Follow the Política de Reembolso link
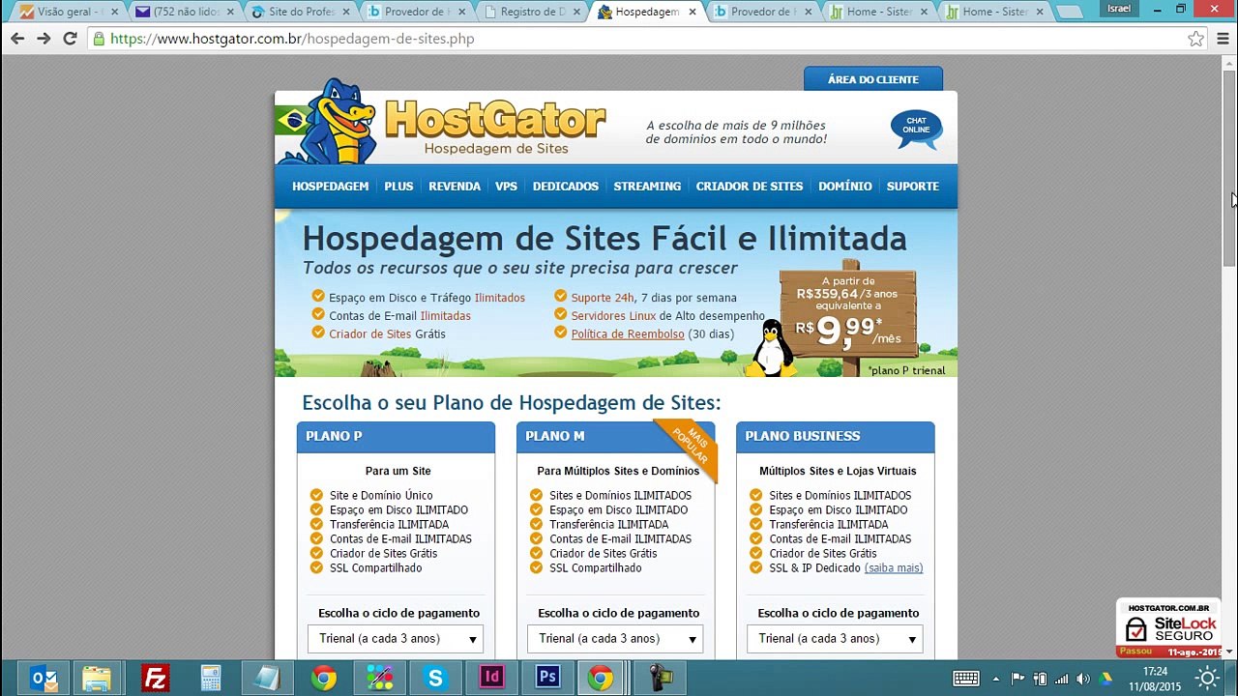Viewport: 1238px width, 696px height. (x=628, y=334)
